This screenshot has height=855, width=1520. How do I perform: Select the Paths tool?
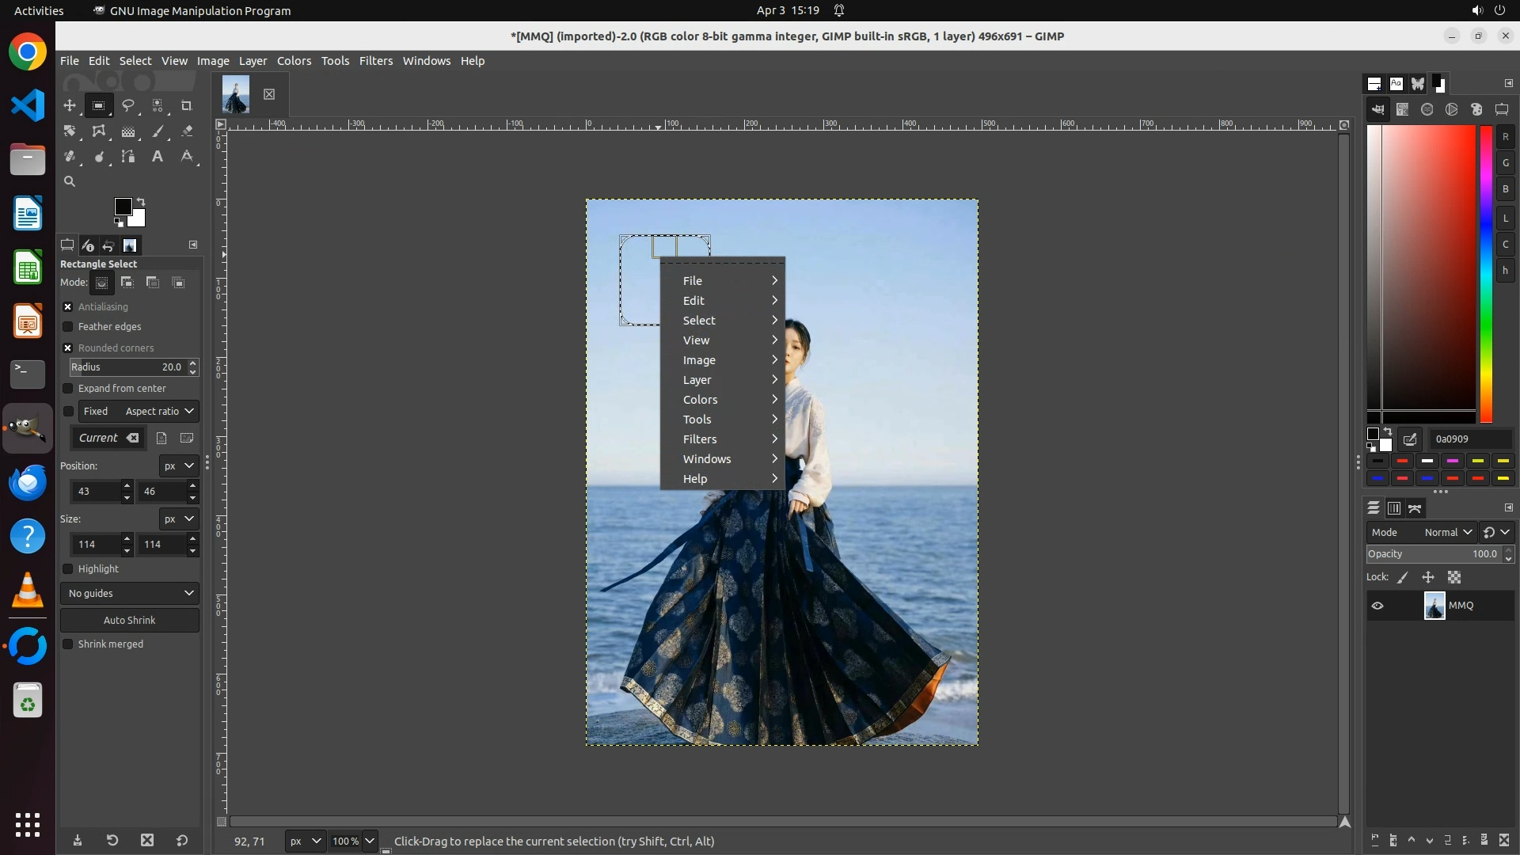[x=127, y=157]
